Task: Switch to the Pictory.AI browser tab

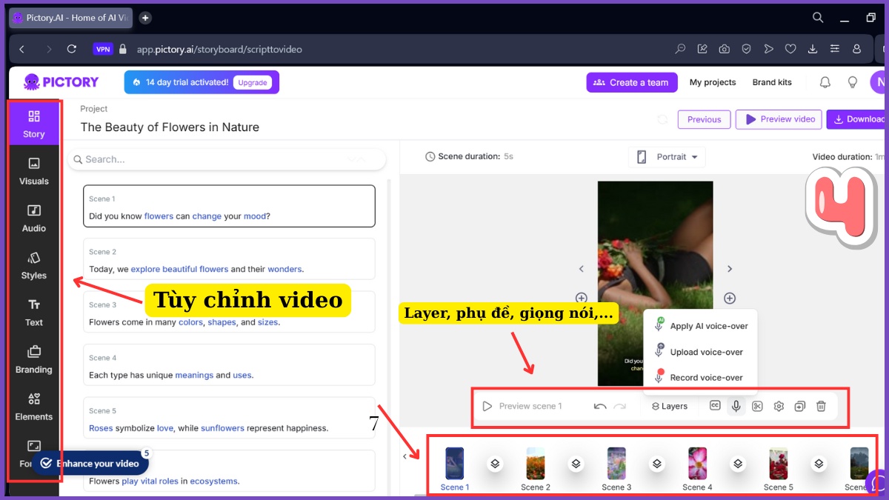Action: 70,18
